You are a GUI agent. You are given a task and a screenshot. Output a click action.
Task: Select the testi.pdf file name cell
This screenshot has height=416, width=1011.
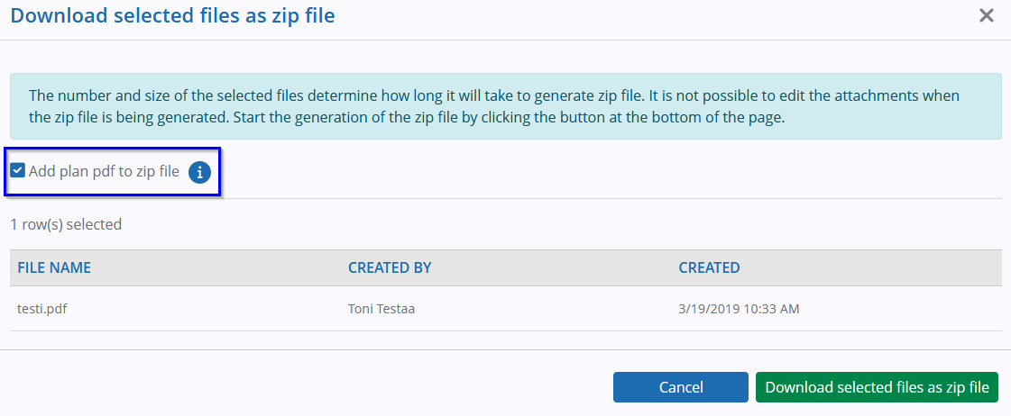pyautogui.click(x=42, y=309)
